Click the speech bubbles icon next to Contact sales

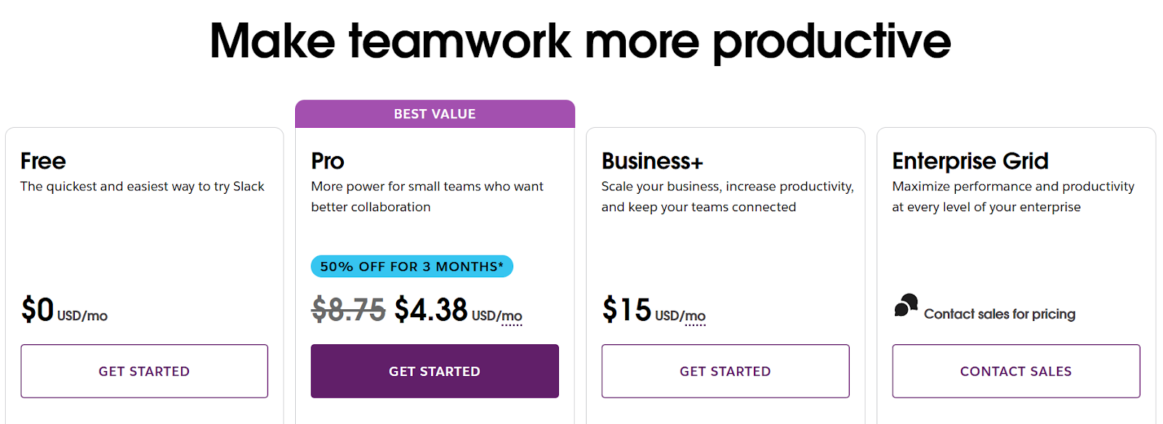[904, 306]
